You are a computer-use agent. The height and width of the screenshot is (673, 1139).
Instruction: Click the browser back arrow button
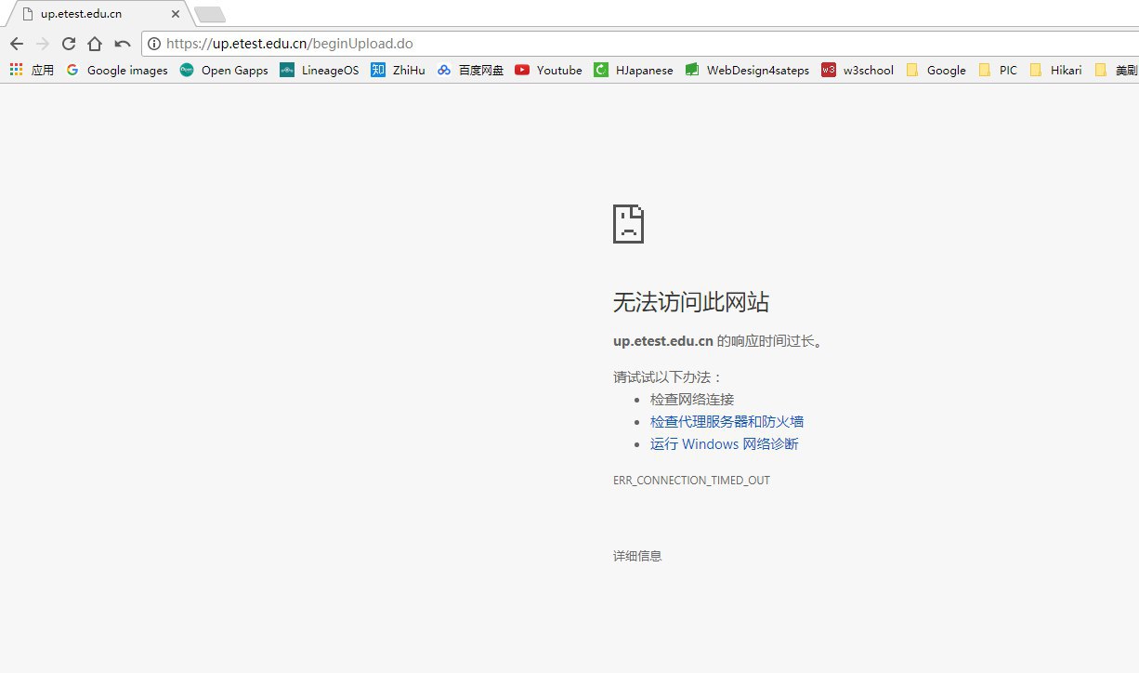coord(17,44)
